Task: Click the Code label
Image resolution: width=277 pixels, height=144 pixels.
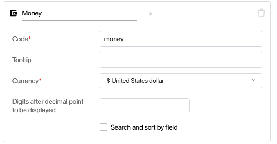Action: point(20,39)
